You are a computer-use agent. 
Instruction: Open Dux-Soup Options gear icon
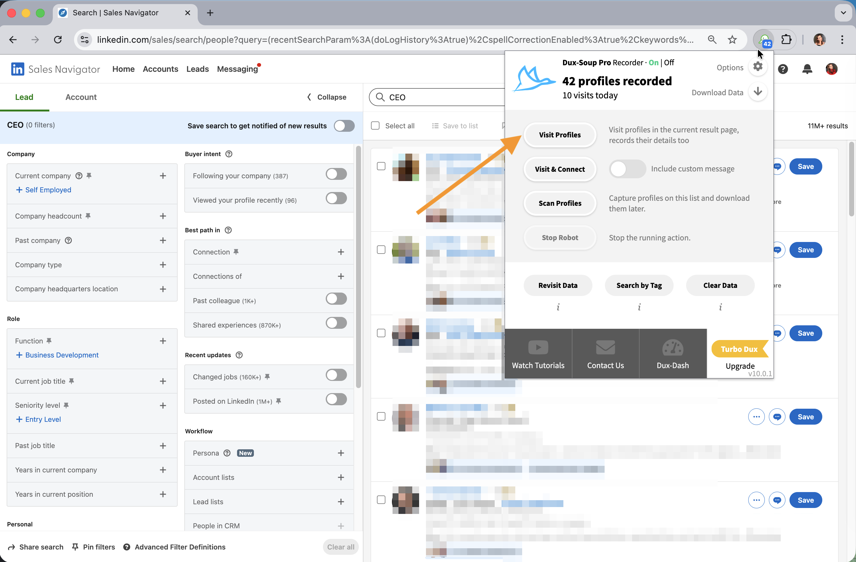(x=757, y=67)
